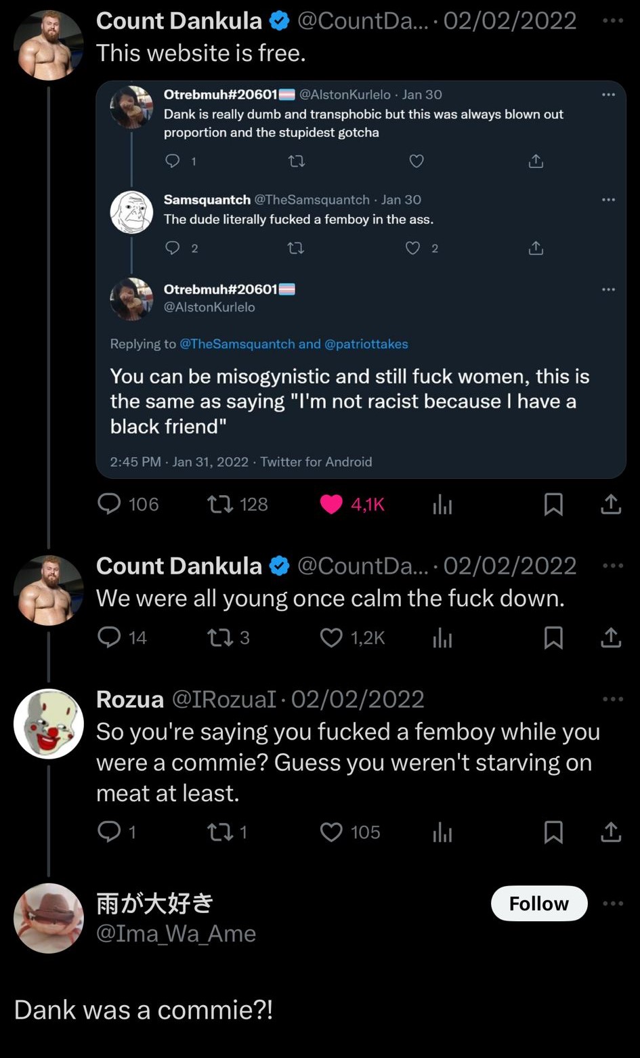Share the first Count Dankula tweet
This screenshot has width=640, height=1058.
(x=611, y=504)
